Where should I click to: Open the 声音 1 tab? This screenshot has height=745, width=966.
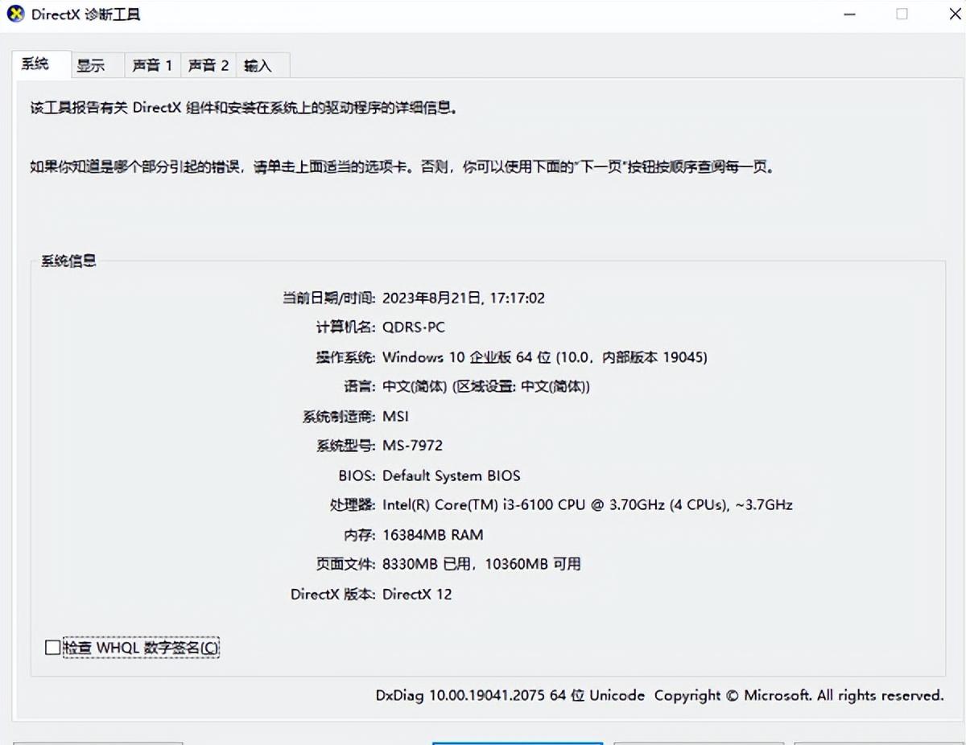[x=152, y=64]
